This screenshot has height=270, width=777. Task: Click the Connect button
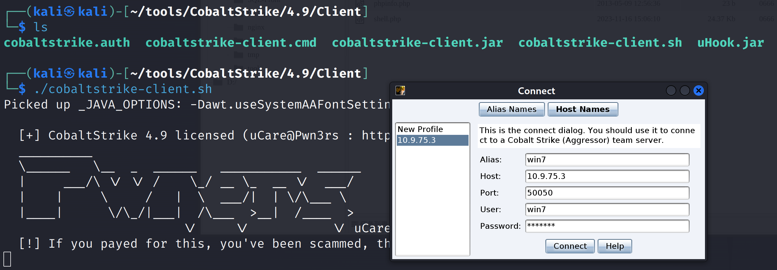click(x=570, y=246)
